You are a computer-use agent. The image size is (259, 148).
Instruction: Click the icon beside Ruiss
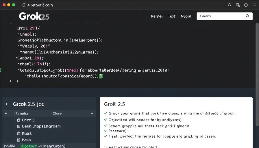(x=19, y=133)
